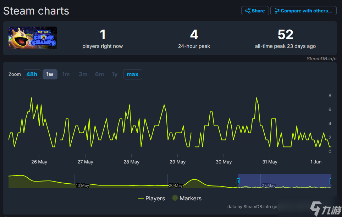Select the 1w zoom range
This screenshot has width=342, height=217.
click(x=50, y=74)
